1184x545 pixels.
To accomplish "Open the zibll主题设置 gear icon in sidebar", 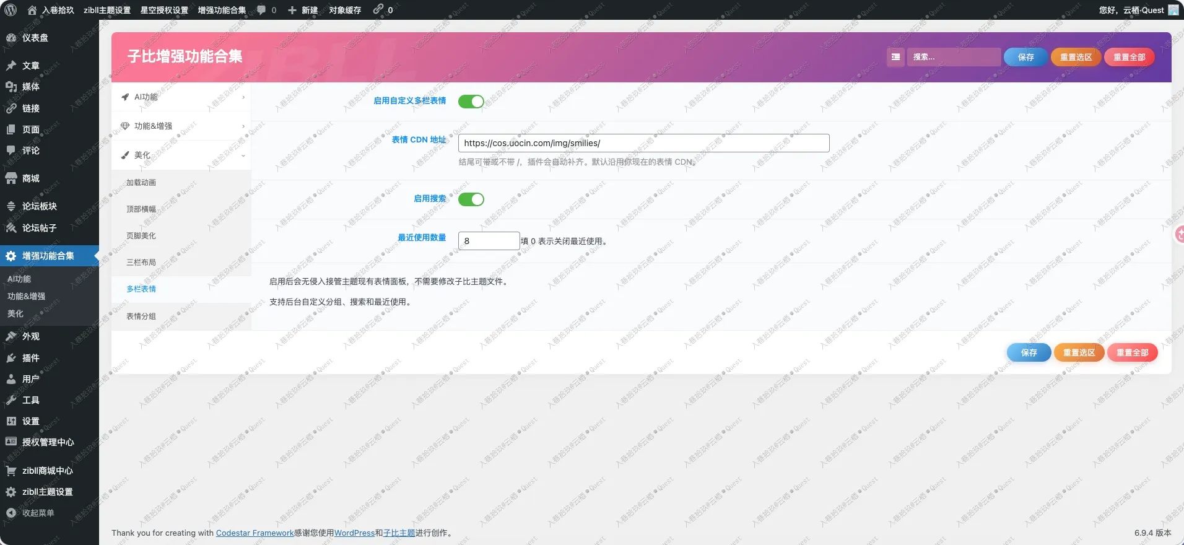I will [x=11, y=492].
